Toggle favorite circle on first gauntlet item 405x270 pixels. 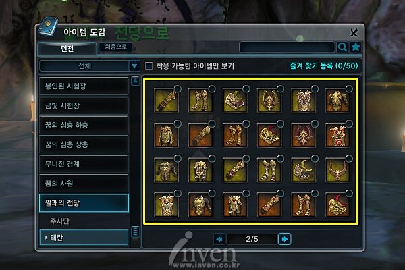[x=178, y=89]
